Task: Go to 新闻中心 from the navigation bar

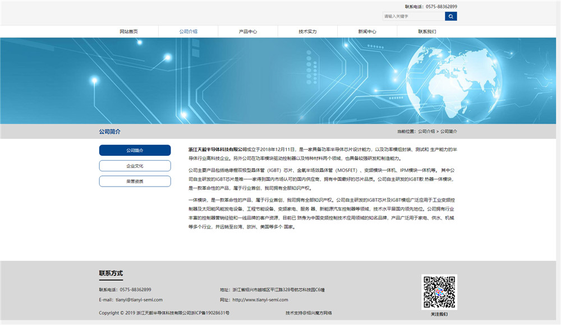Action: (367, 31)
